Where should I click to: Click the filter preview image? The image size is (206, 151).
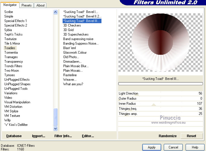160,42
